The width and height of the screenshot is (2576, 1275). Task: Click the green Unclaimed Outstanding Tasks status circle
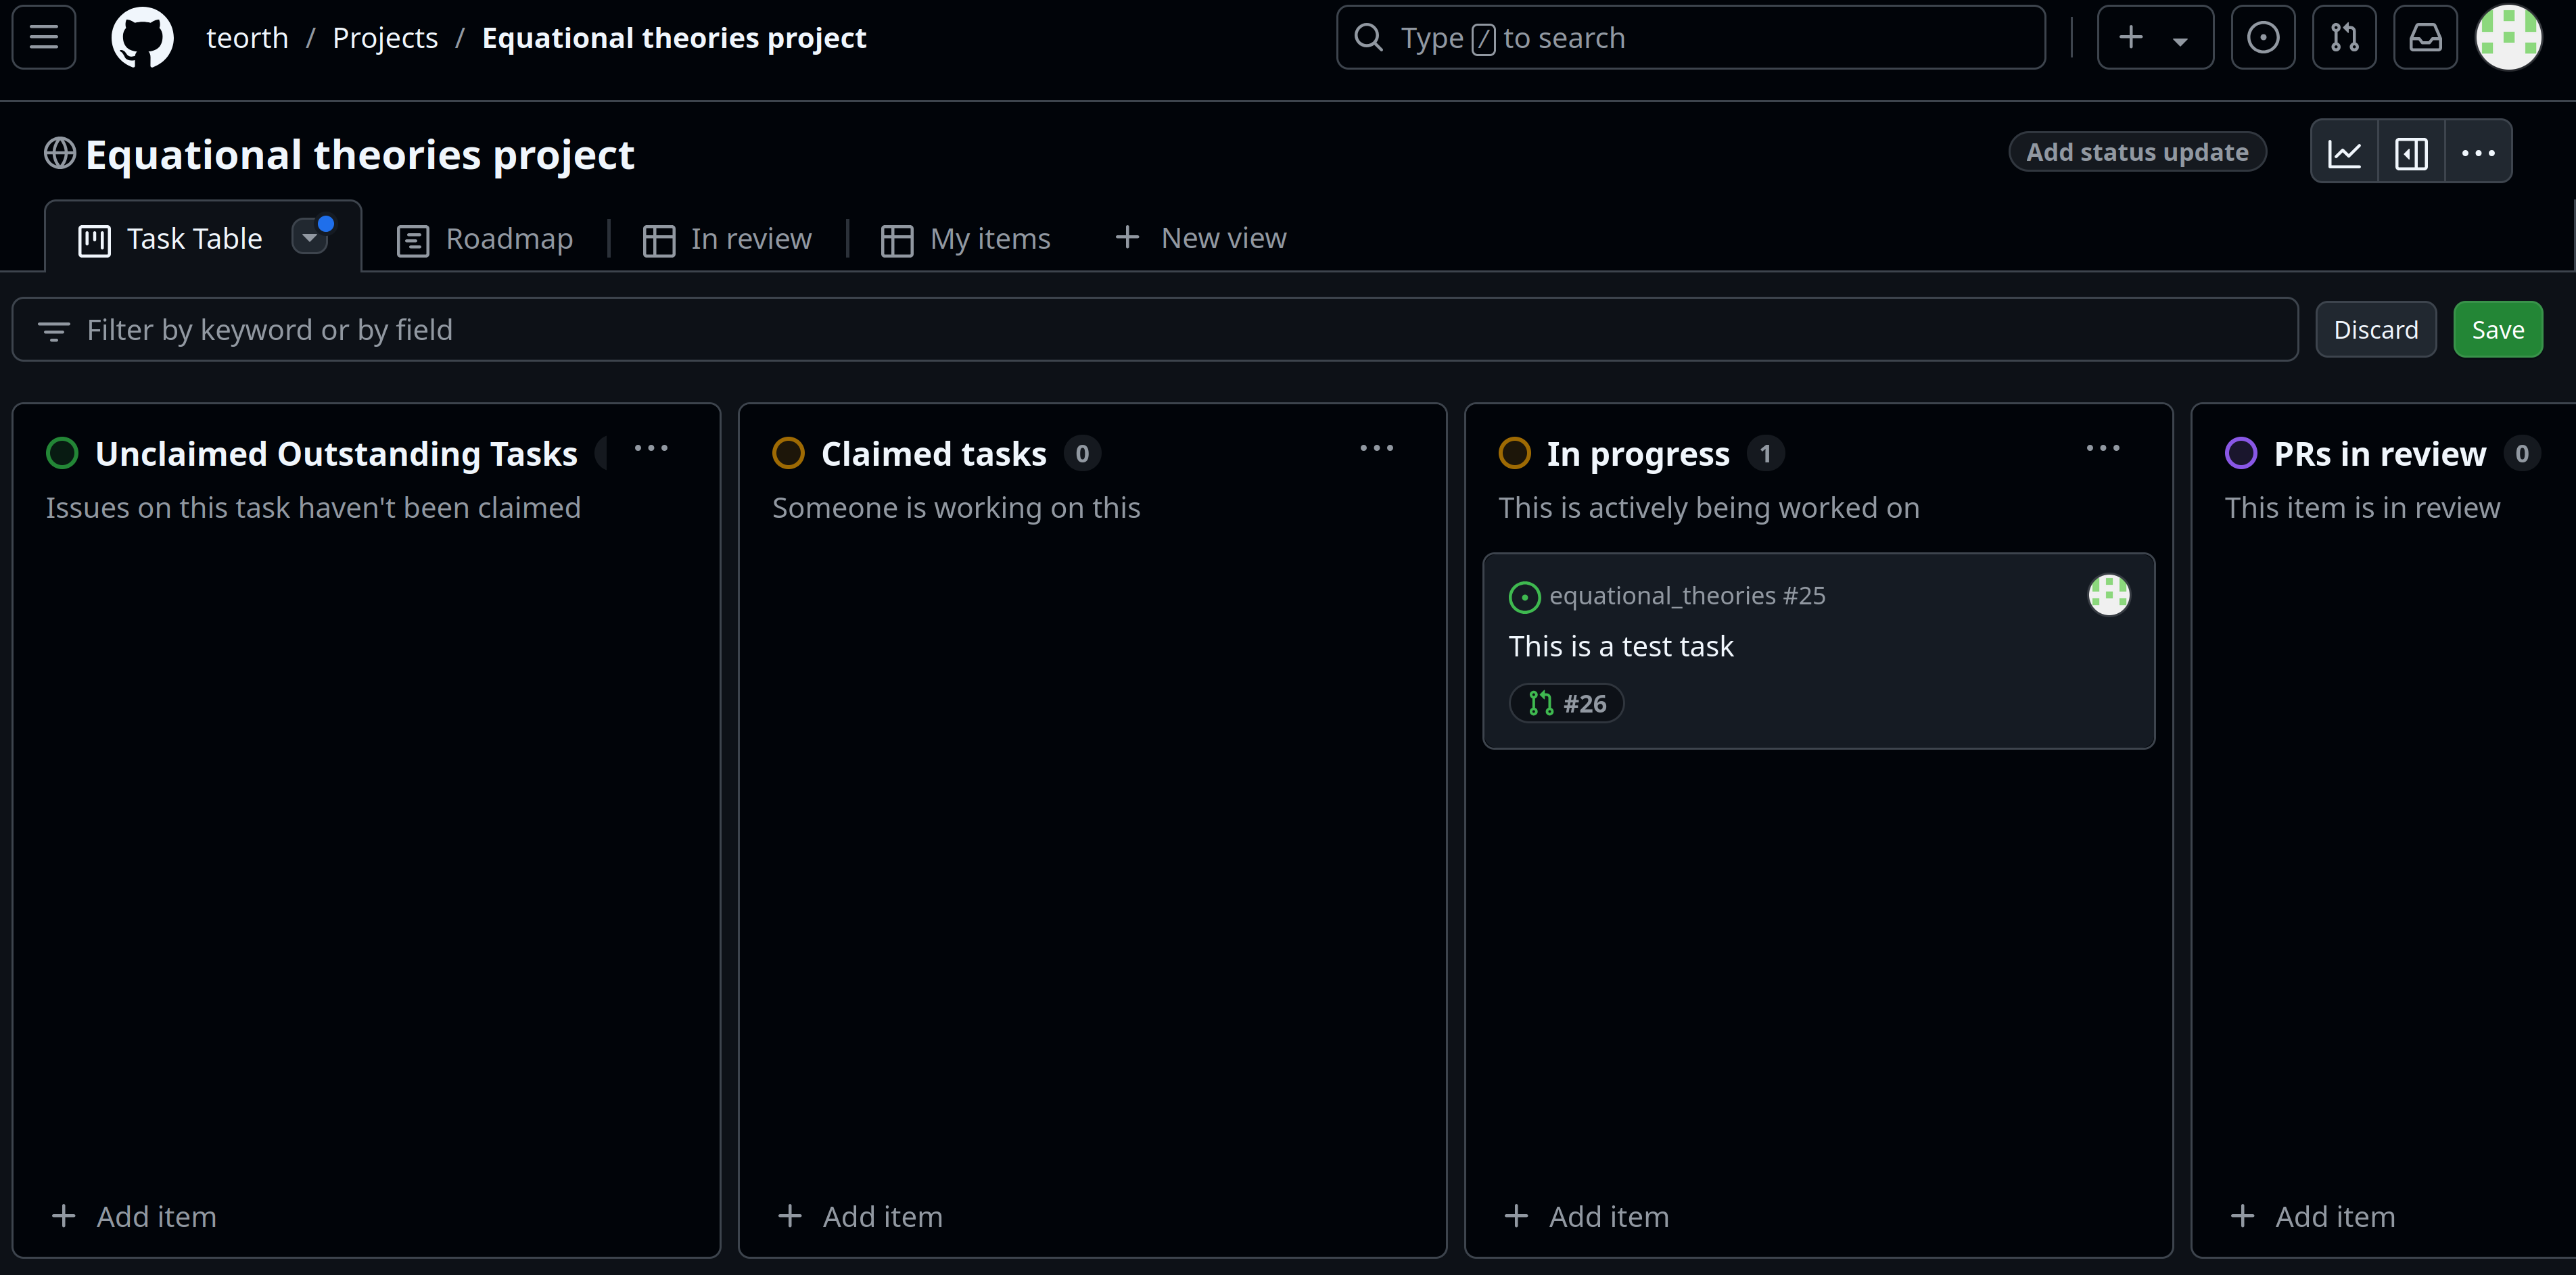[x=62, y=453]
